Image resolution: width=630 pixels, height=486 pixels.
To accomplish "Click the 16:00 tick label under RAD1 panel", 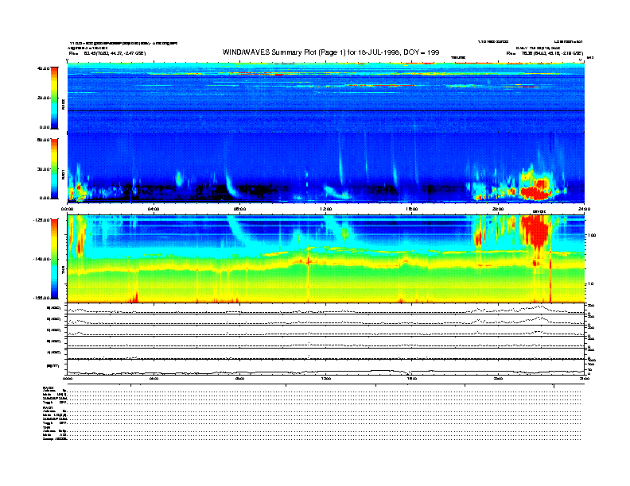I will point(412,209).
